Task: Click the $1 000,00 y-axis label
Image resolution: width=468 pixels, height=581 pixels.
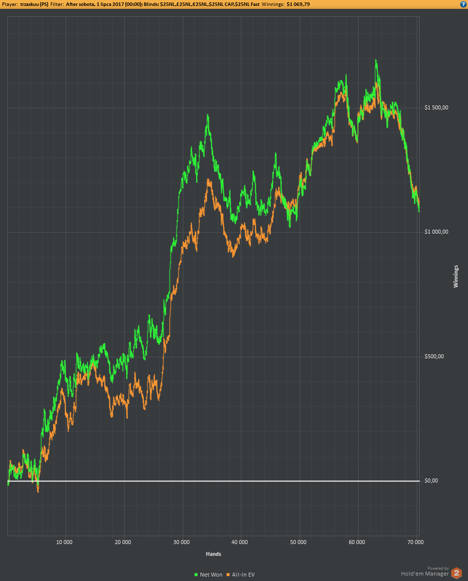Action: 436,232
